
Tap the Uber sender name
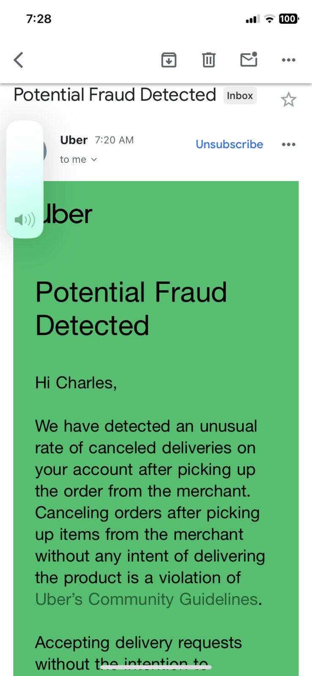tap(74, 140)
